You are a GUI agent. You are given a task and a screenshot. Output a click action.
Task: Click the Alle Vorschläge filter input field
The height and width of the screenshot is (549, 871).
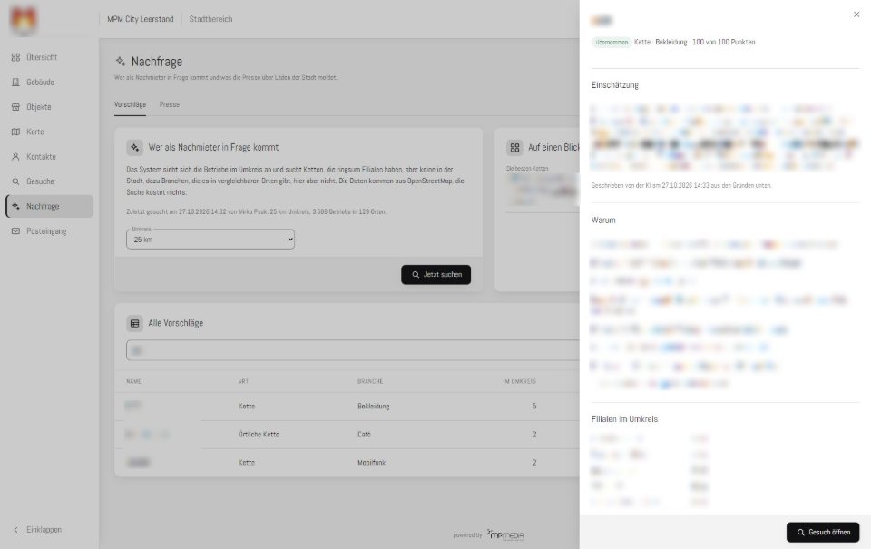352,350
